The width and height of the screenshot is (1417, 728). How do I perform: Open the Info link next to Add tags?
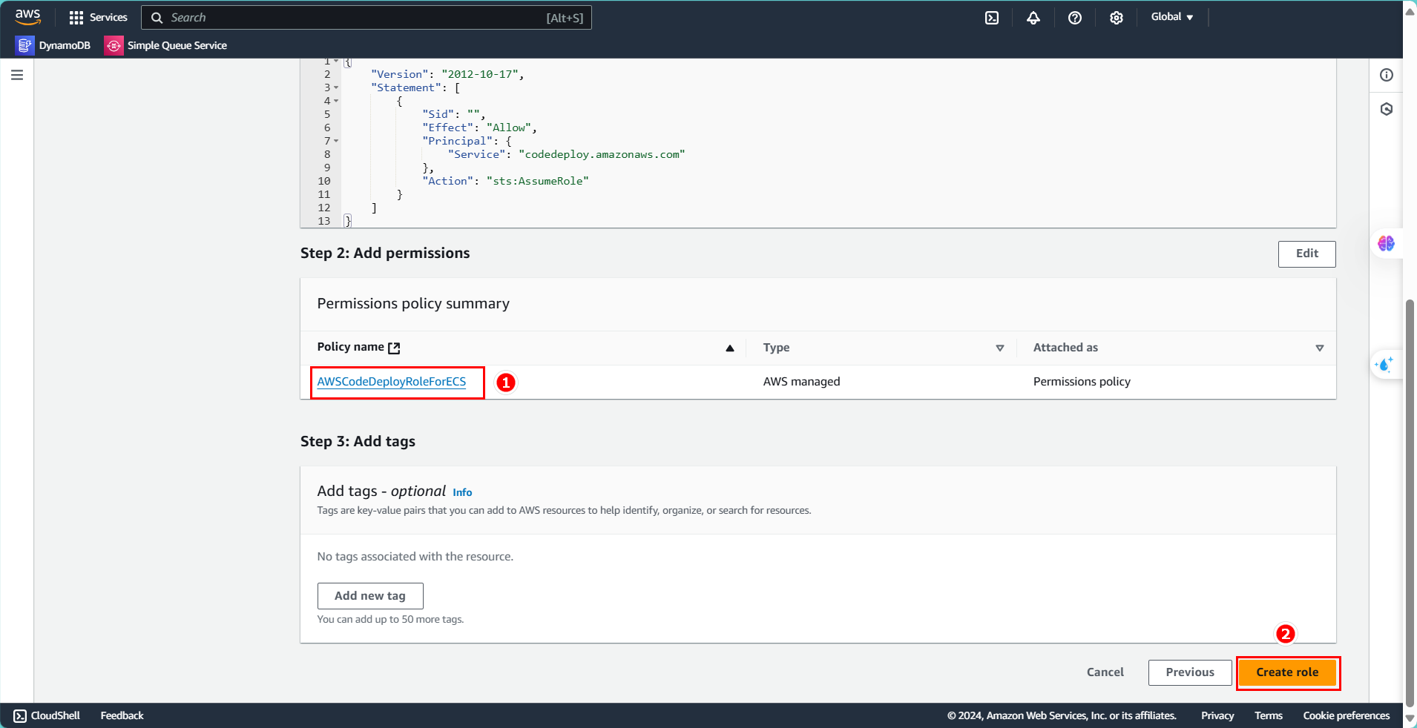point(462,492)
